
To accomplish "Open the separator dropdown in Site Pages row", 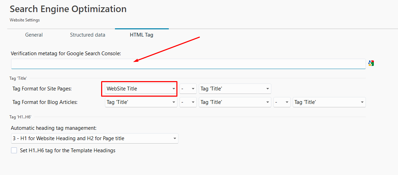I will [x=188, y=89].
